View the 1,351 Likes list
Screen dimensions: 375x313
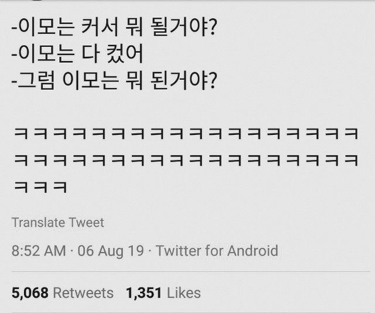tap(163, 292)
